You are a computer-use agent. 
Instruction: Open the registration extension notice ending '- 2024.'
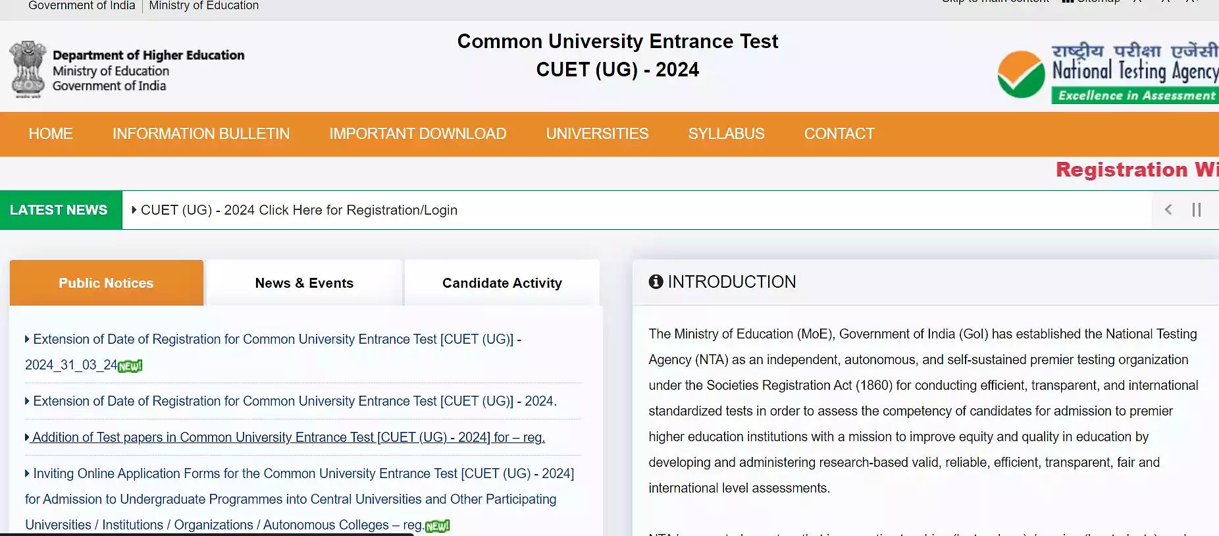(x=291, y=401)
